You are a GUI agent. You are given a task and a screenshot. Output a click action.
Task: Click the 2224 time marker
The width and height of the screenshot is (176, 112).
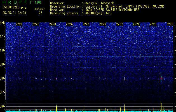(69, 24)
